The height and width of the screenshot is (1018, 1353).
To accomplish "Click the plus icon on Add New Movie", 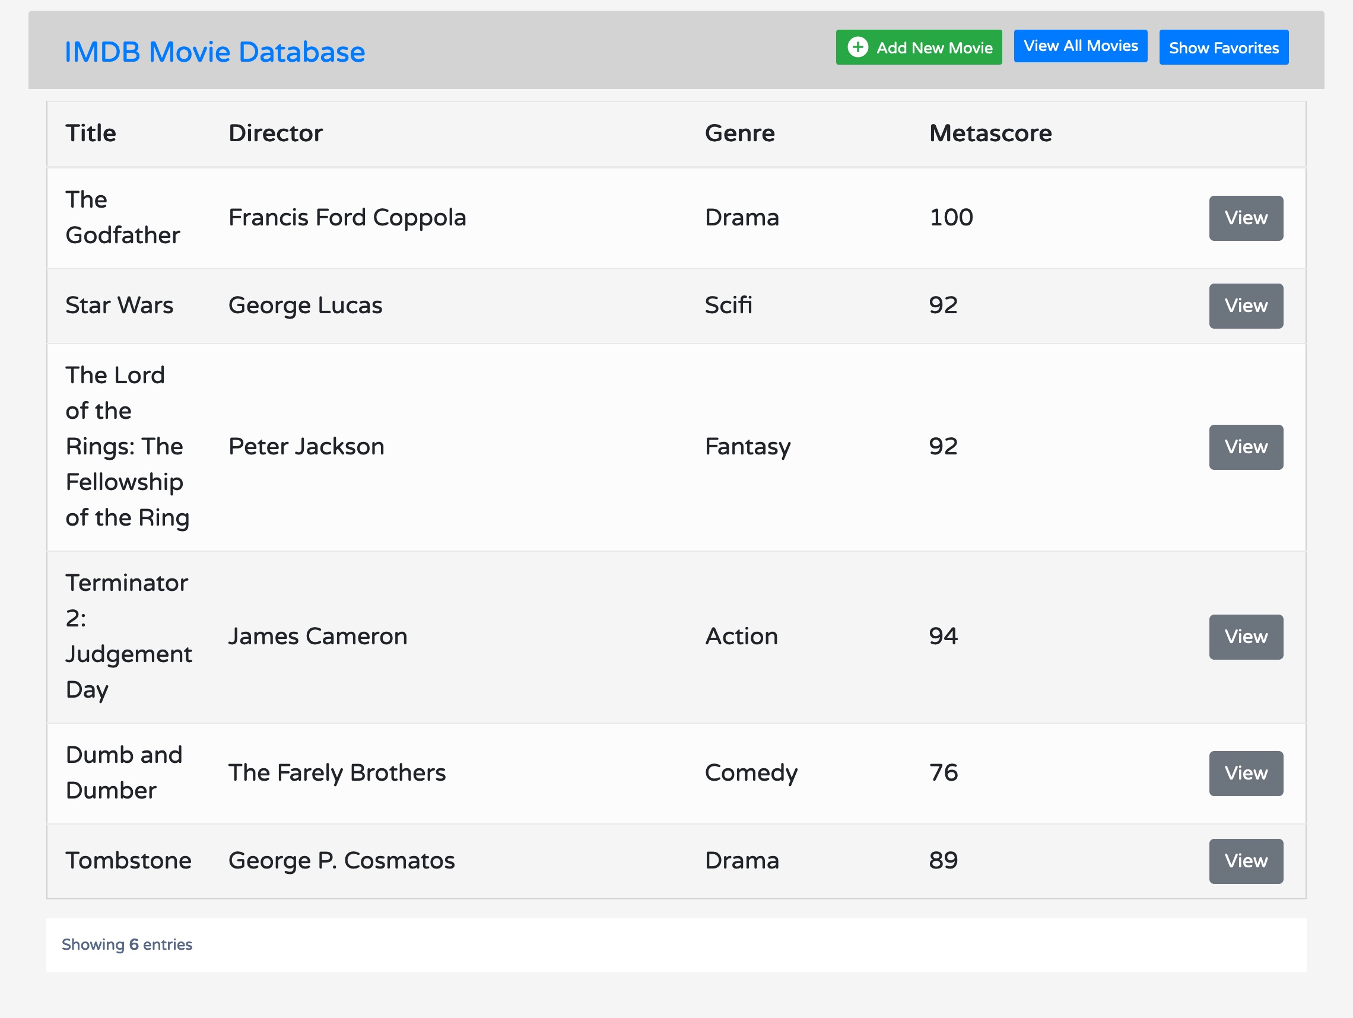I will [856, 48].
